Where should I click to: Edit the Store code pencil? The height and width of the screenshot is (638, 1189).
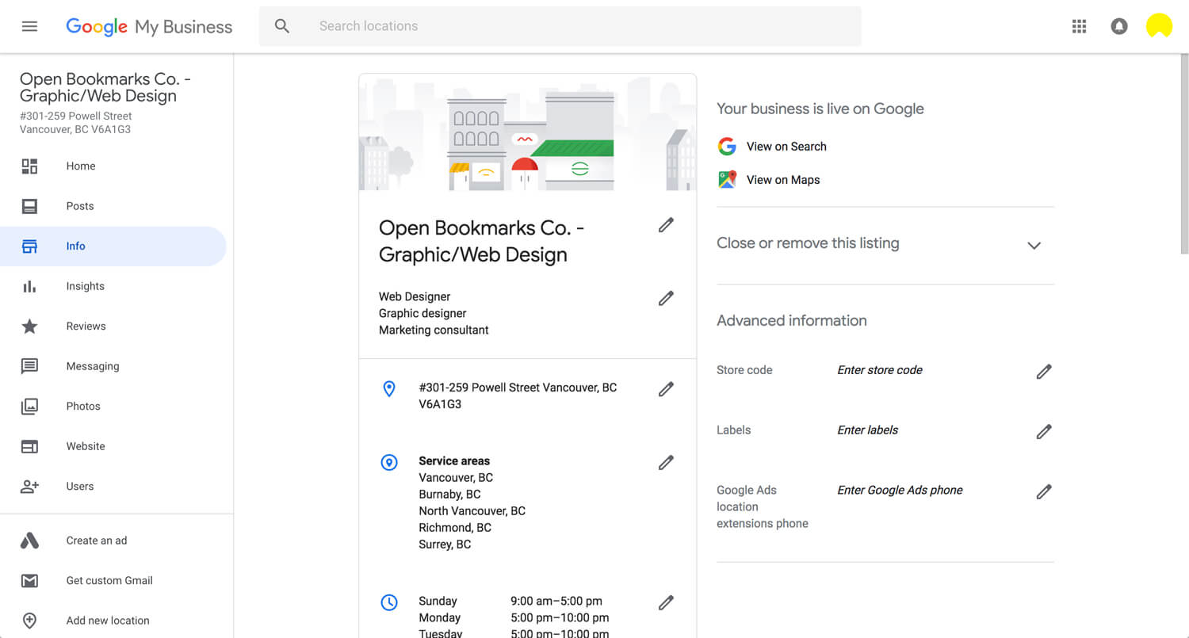(1044, 371)
